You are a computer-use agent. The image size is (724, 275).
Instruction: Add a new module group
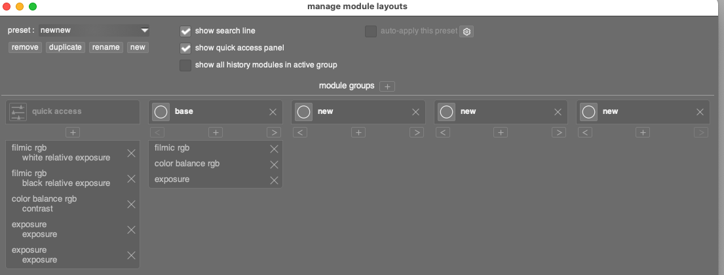(387, 86)
